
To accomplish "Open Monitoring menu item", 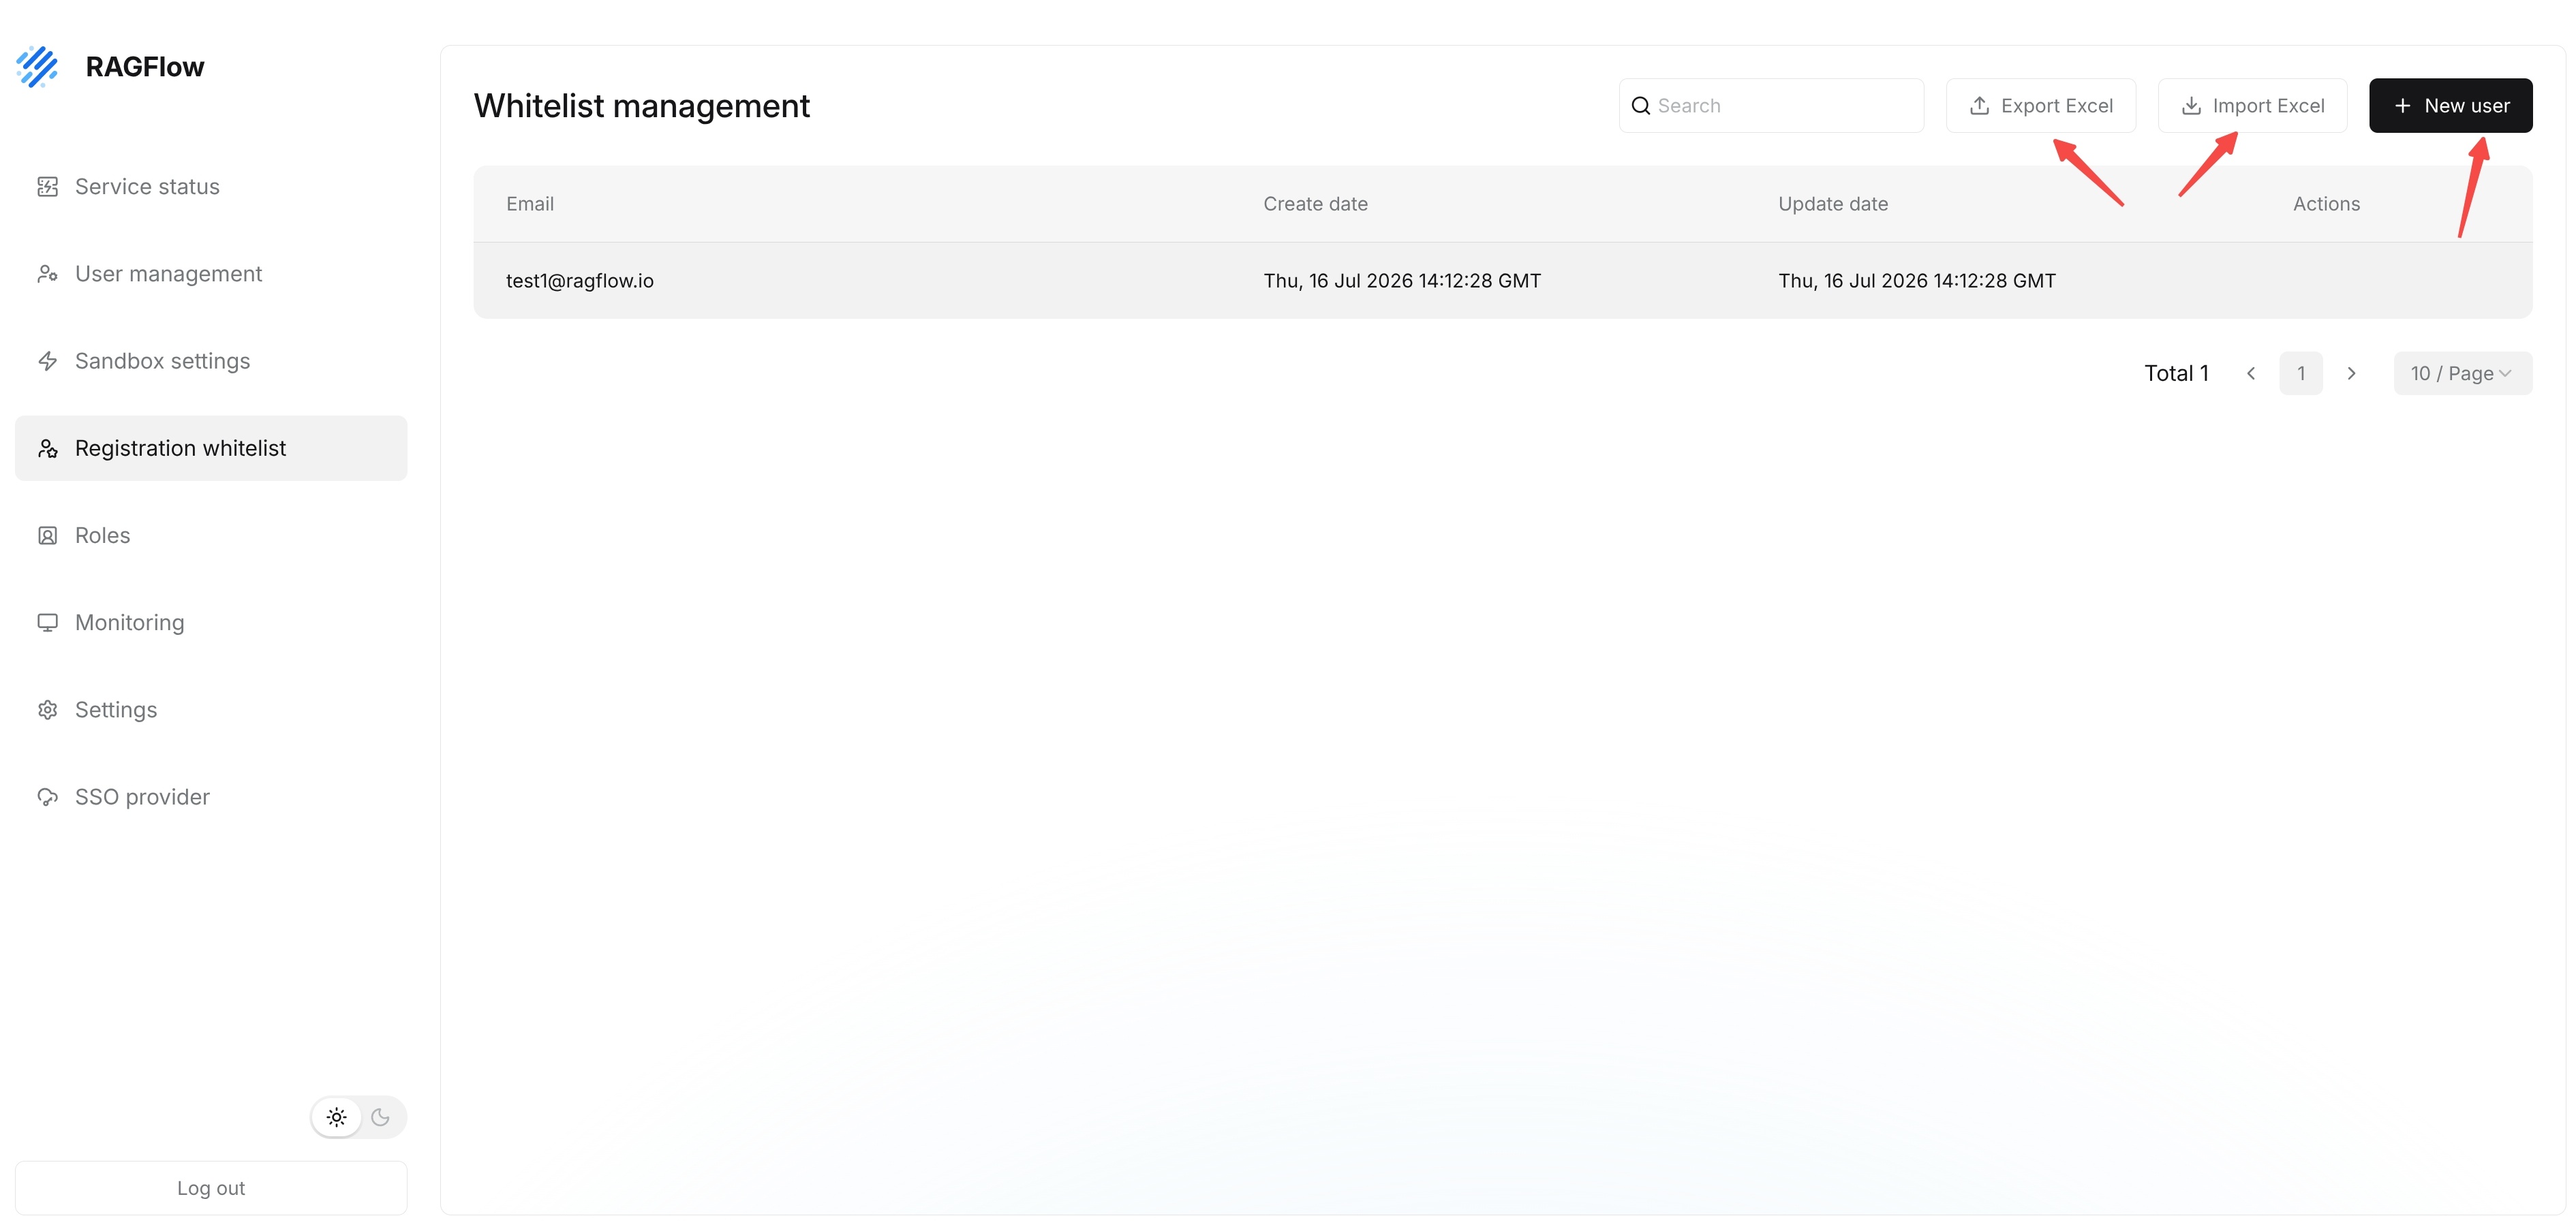I will pyautogui.click(x=211, y=622).
